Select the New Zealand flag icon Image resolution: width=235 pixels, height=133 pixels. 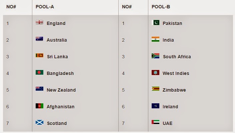pyautogui.click(x=39, y=89)
